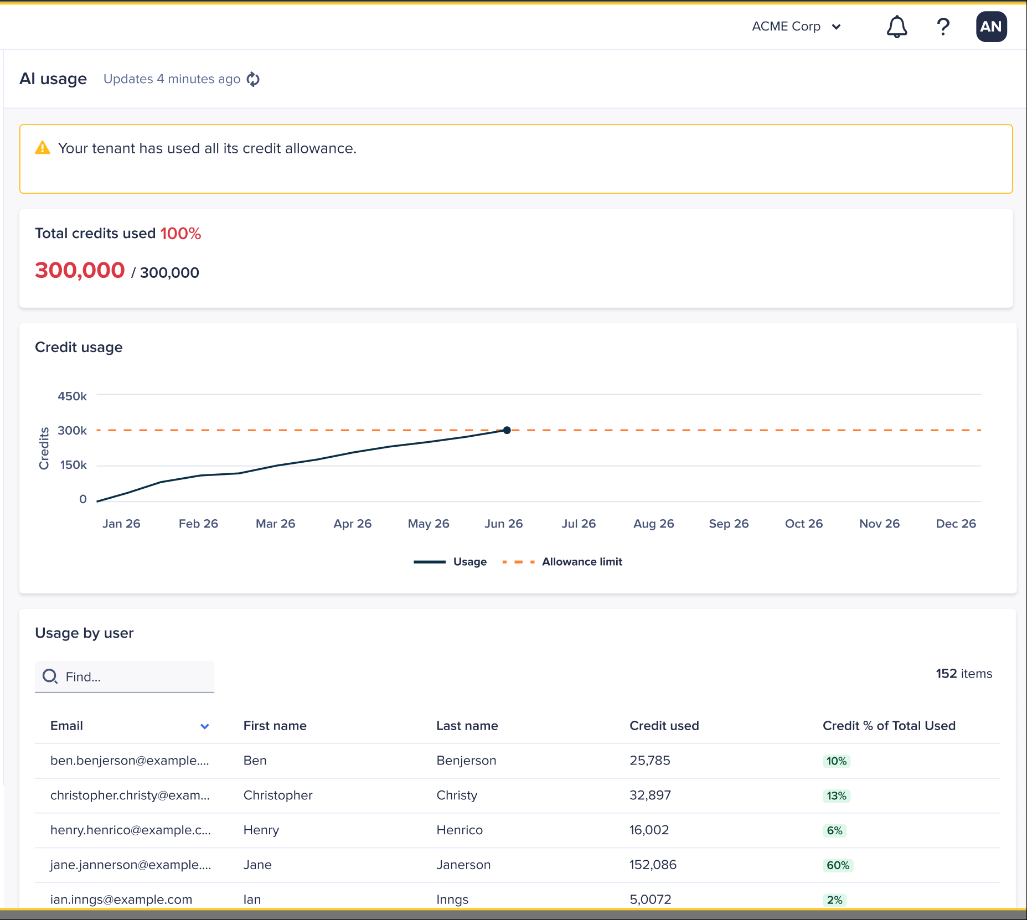Click the 25,785 credit used value
The width and height of the screenshot is (1027, 920).
click(650, 761)
